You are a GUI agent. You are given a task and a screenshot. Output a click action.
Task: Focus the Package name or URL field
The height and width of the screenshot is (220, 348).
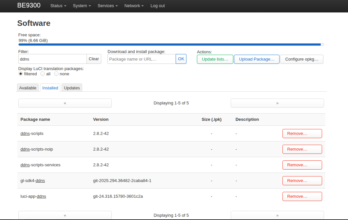(x=142, y=59)
